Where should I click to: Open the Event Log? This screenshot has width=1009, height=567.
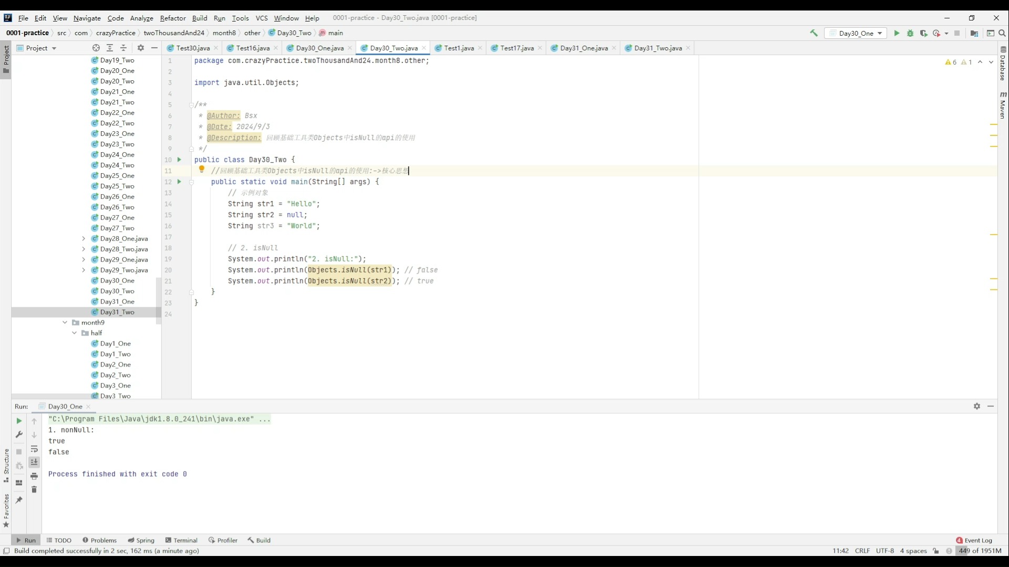click(974, 540)
